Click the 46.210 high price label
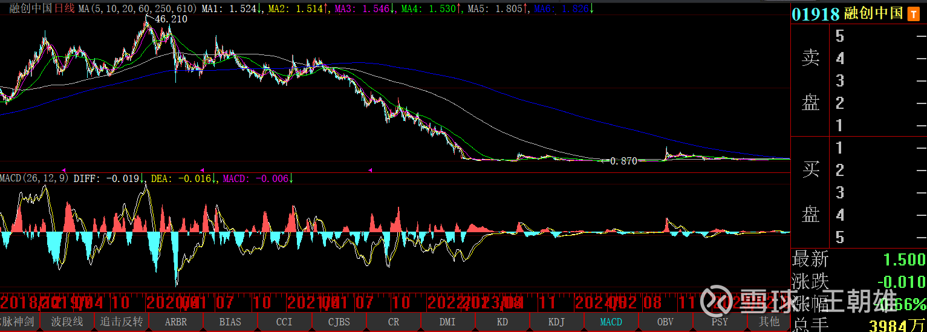 (171, 19)
